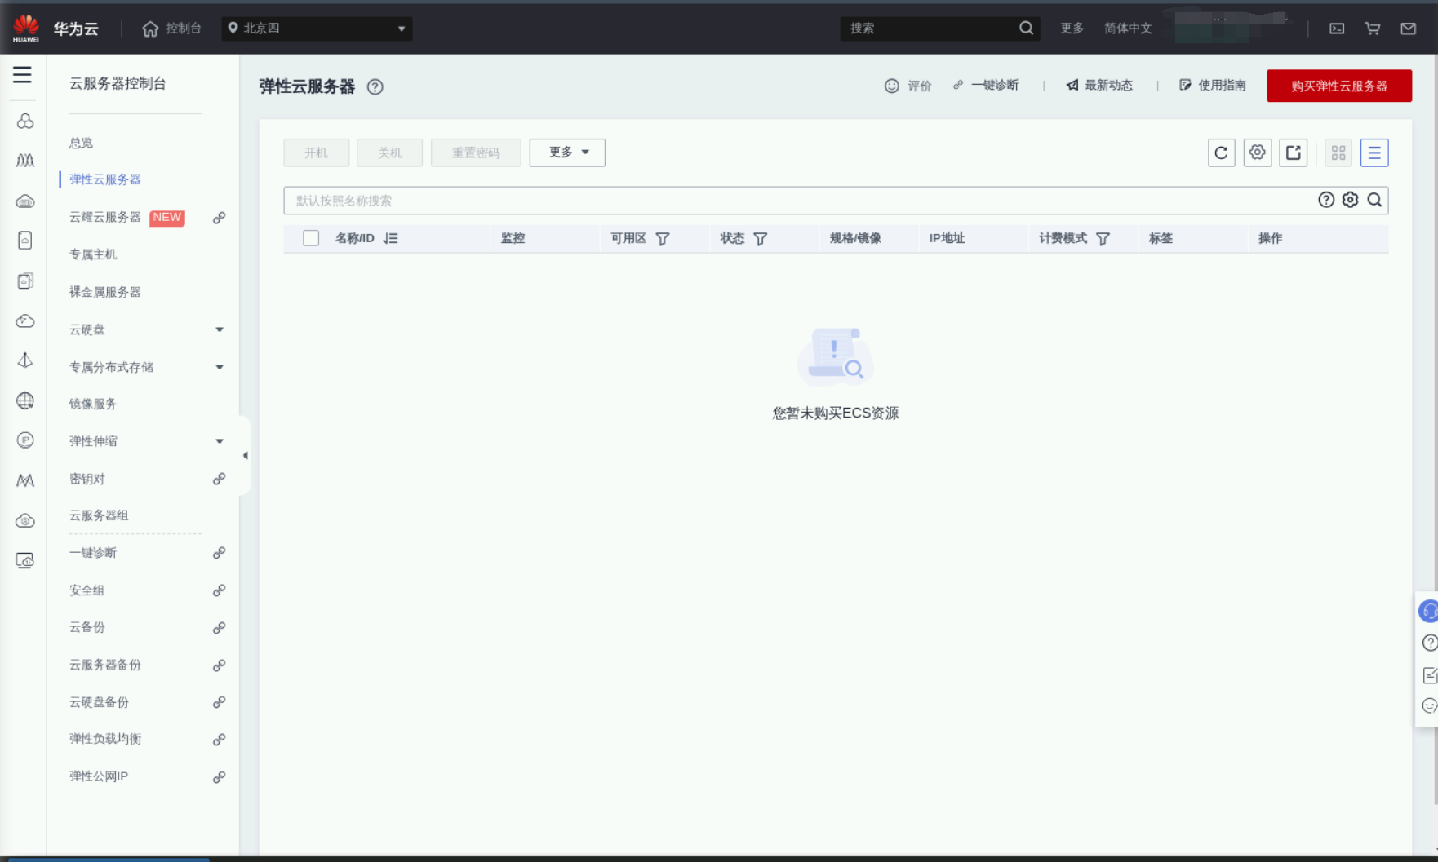The image size is (1438, 862).
Task: Open the 北京四 region dropdown
Action: 317,29
